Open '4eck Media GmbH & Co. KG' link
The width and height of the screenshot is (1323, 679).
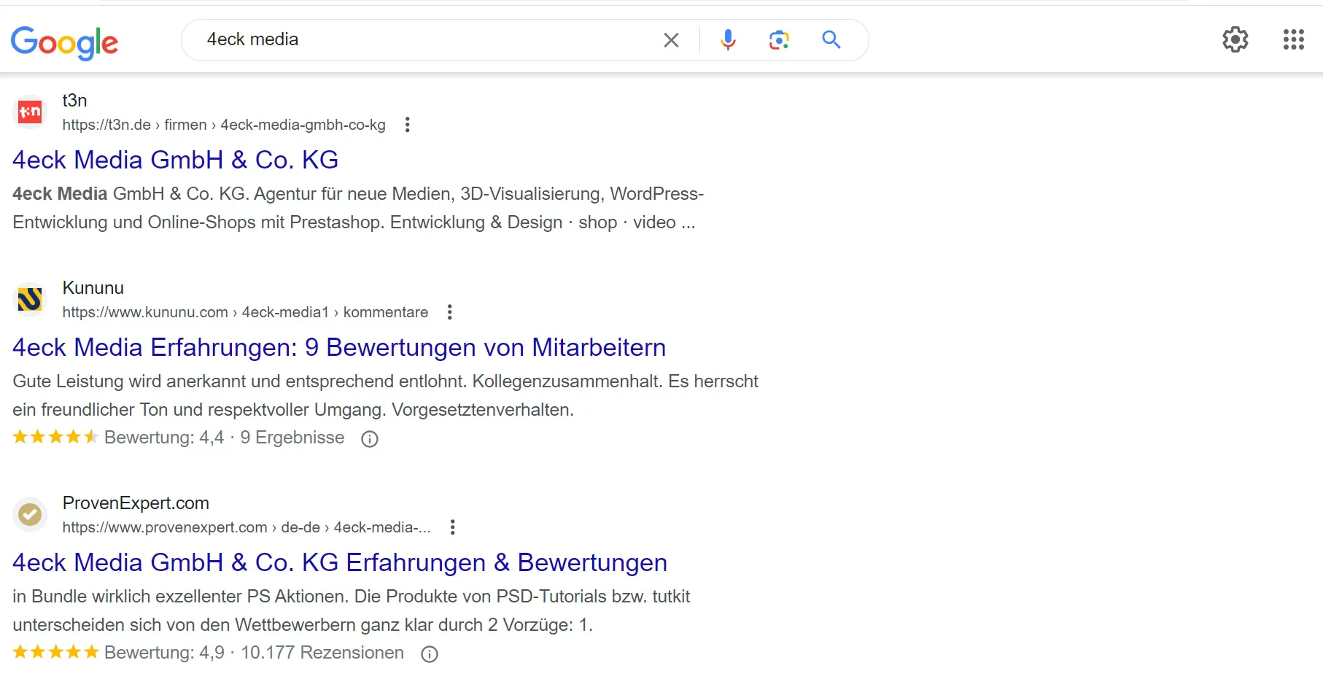(175, 160)
